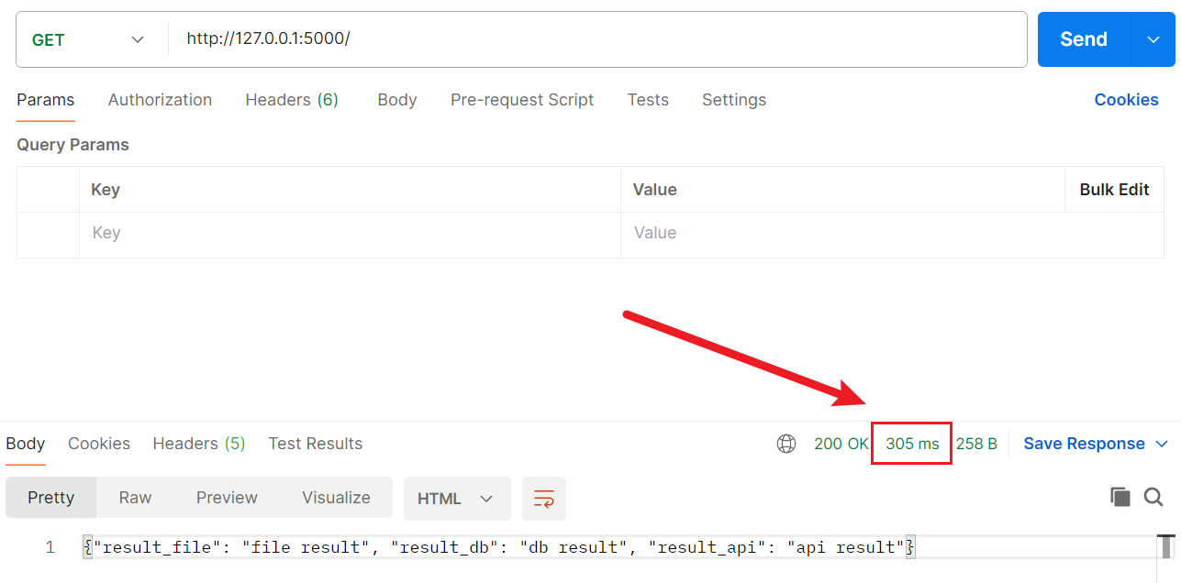
Task: Click the query param Key field
Action: (350, 233)
